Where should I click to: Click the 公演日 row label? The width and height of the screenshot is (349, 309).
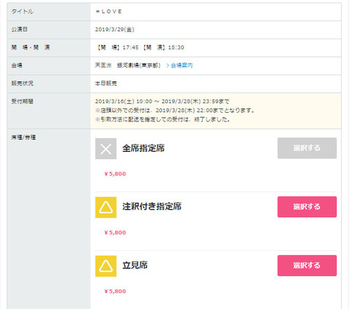[x=20, y=29]
